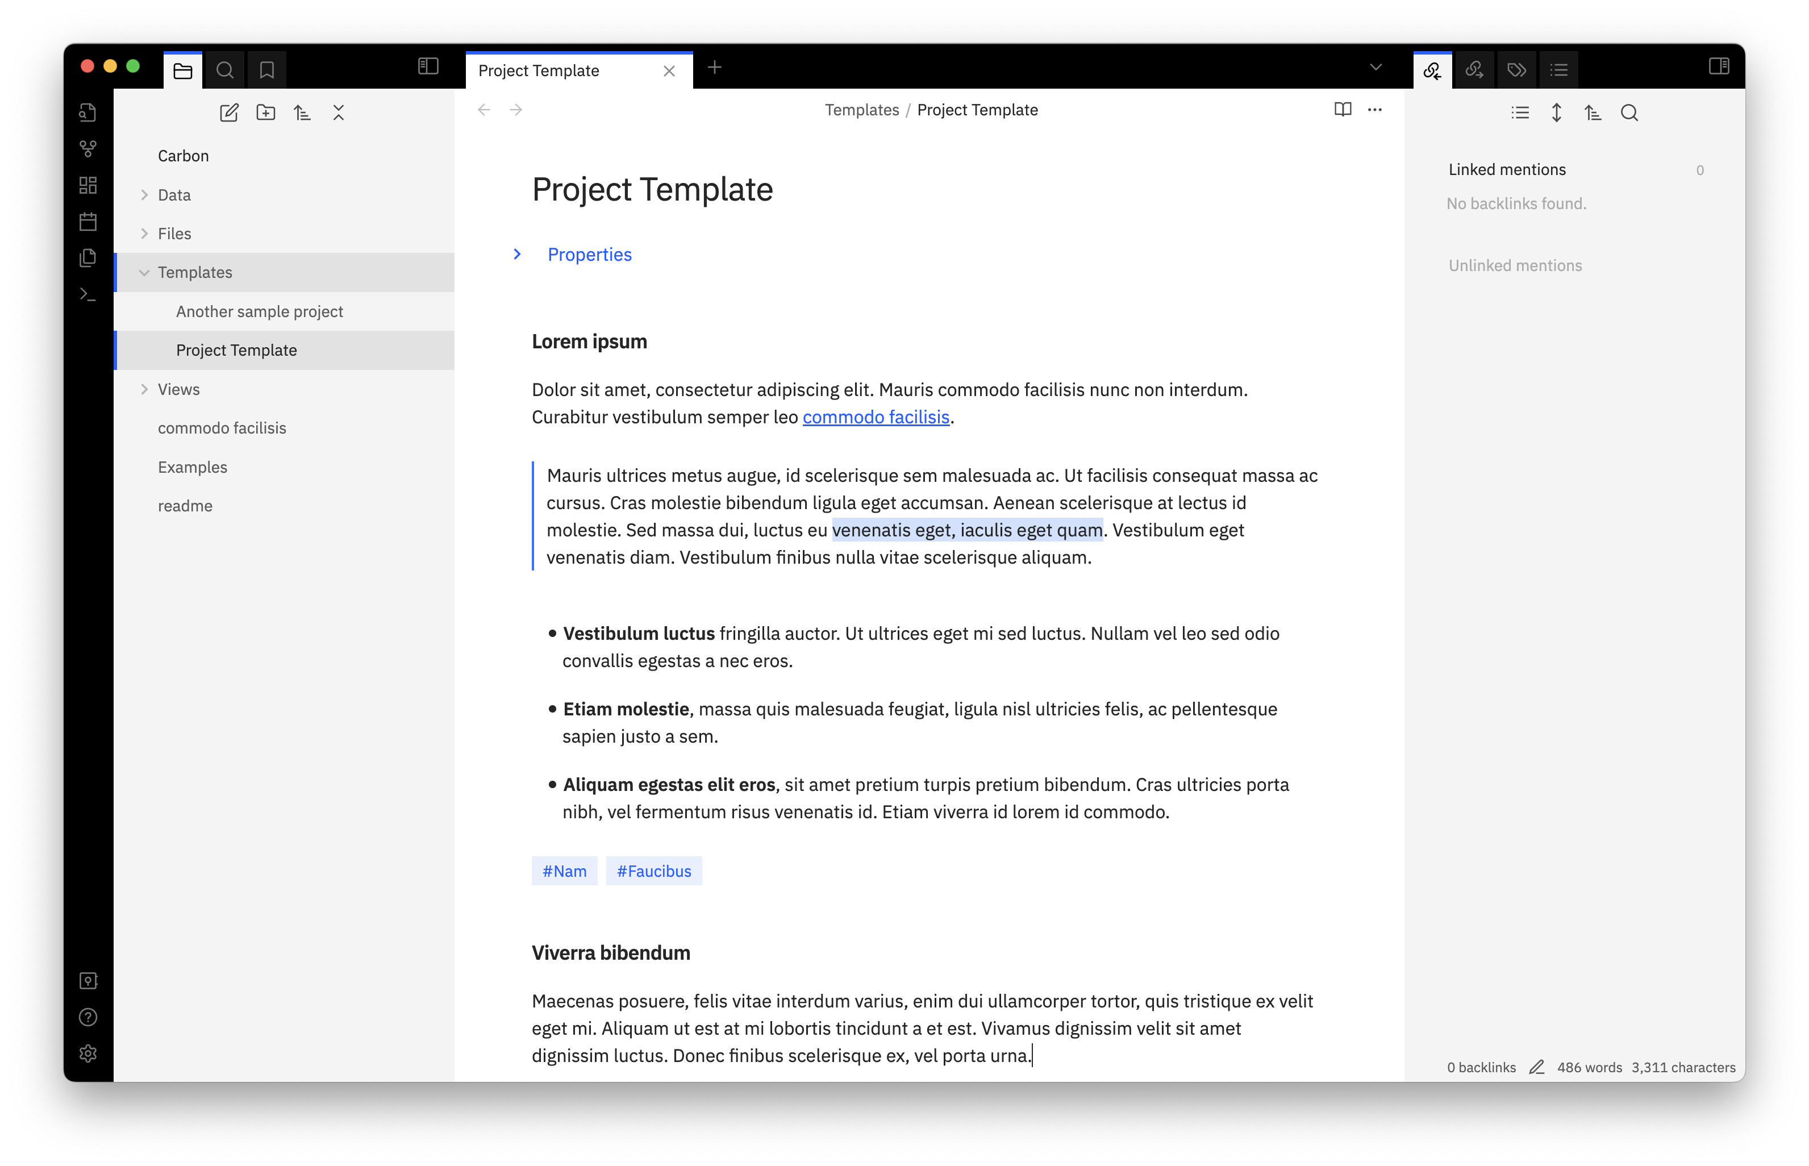Collapse all folders in the file explorer
The height and width of the screenshot is (1166, 1809).
339,112
